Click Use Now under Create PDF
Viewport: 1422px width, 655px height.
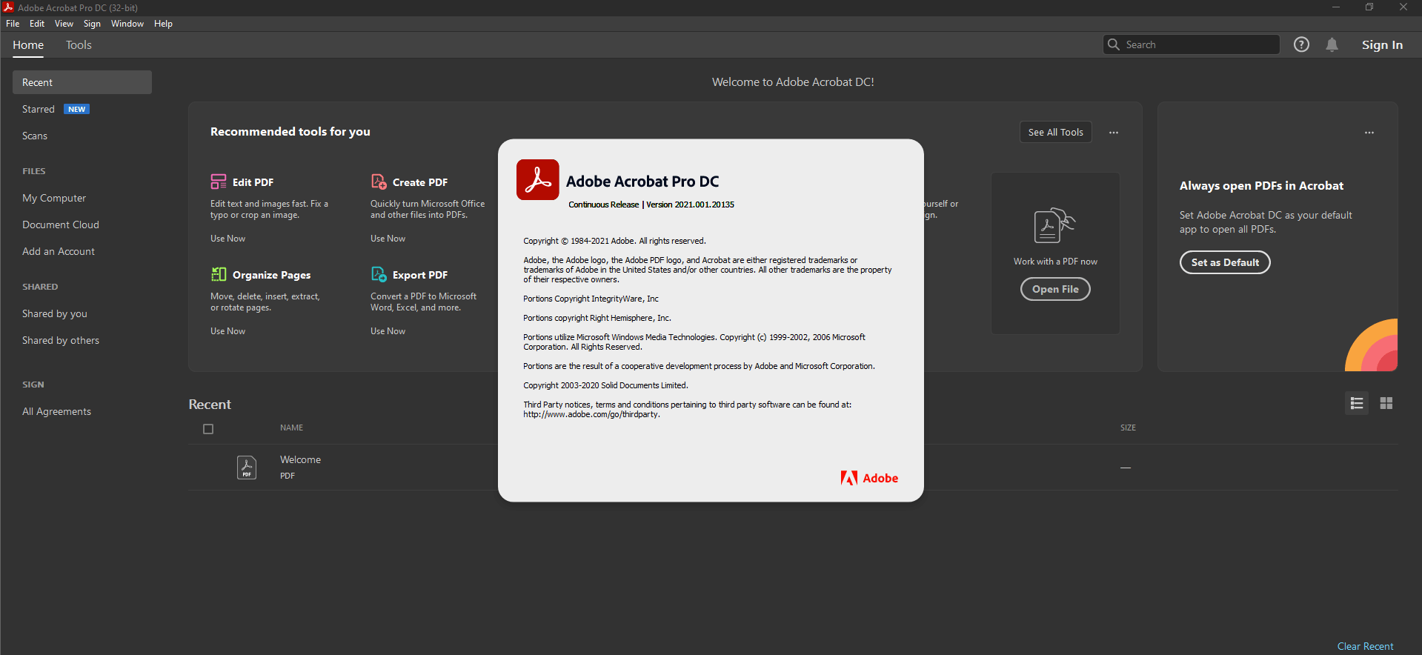pyautogui.click(x=388, y=239)
